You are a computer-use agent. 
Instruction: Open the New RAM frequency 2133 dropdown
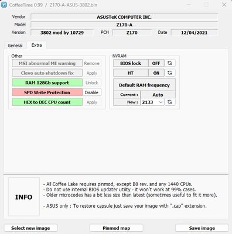pos(152,102)
